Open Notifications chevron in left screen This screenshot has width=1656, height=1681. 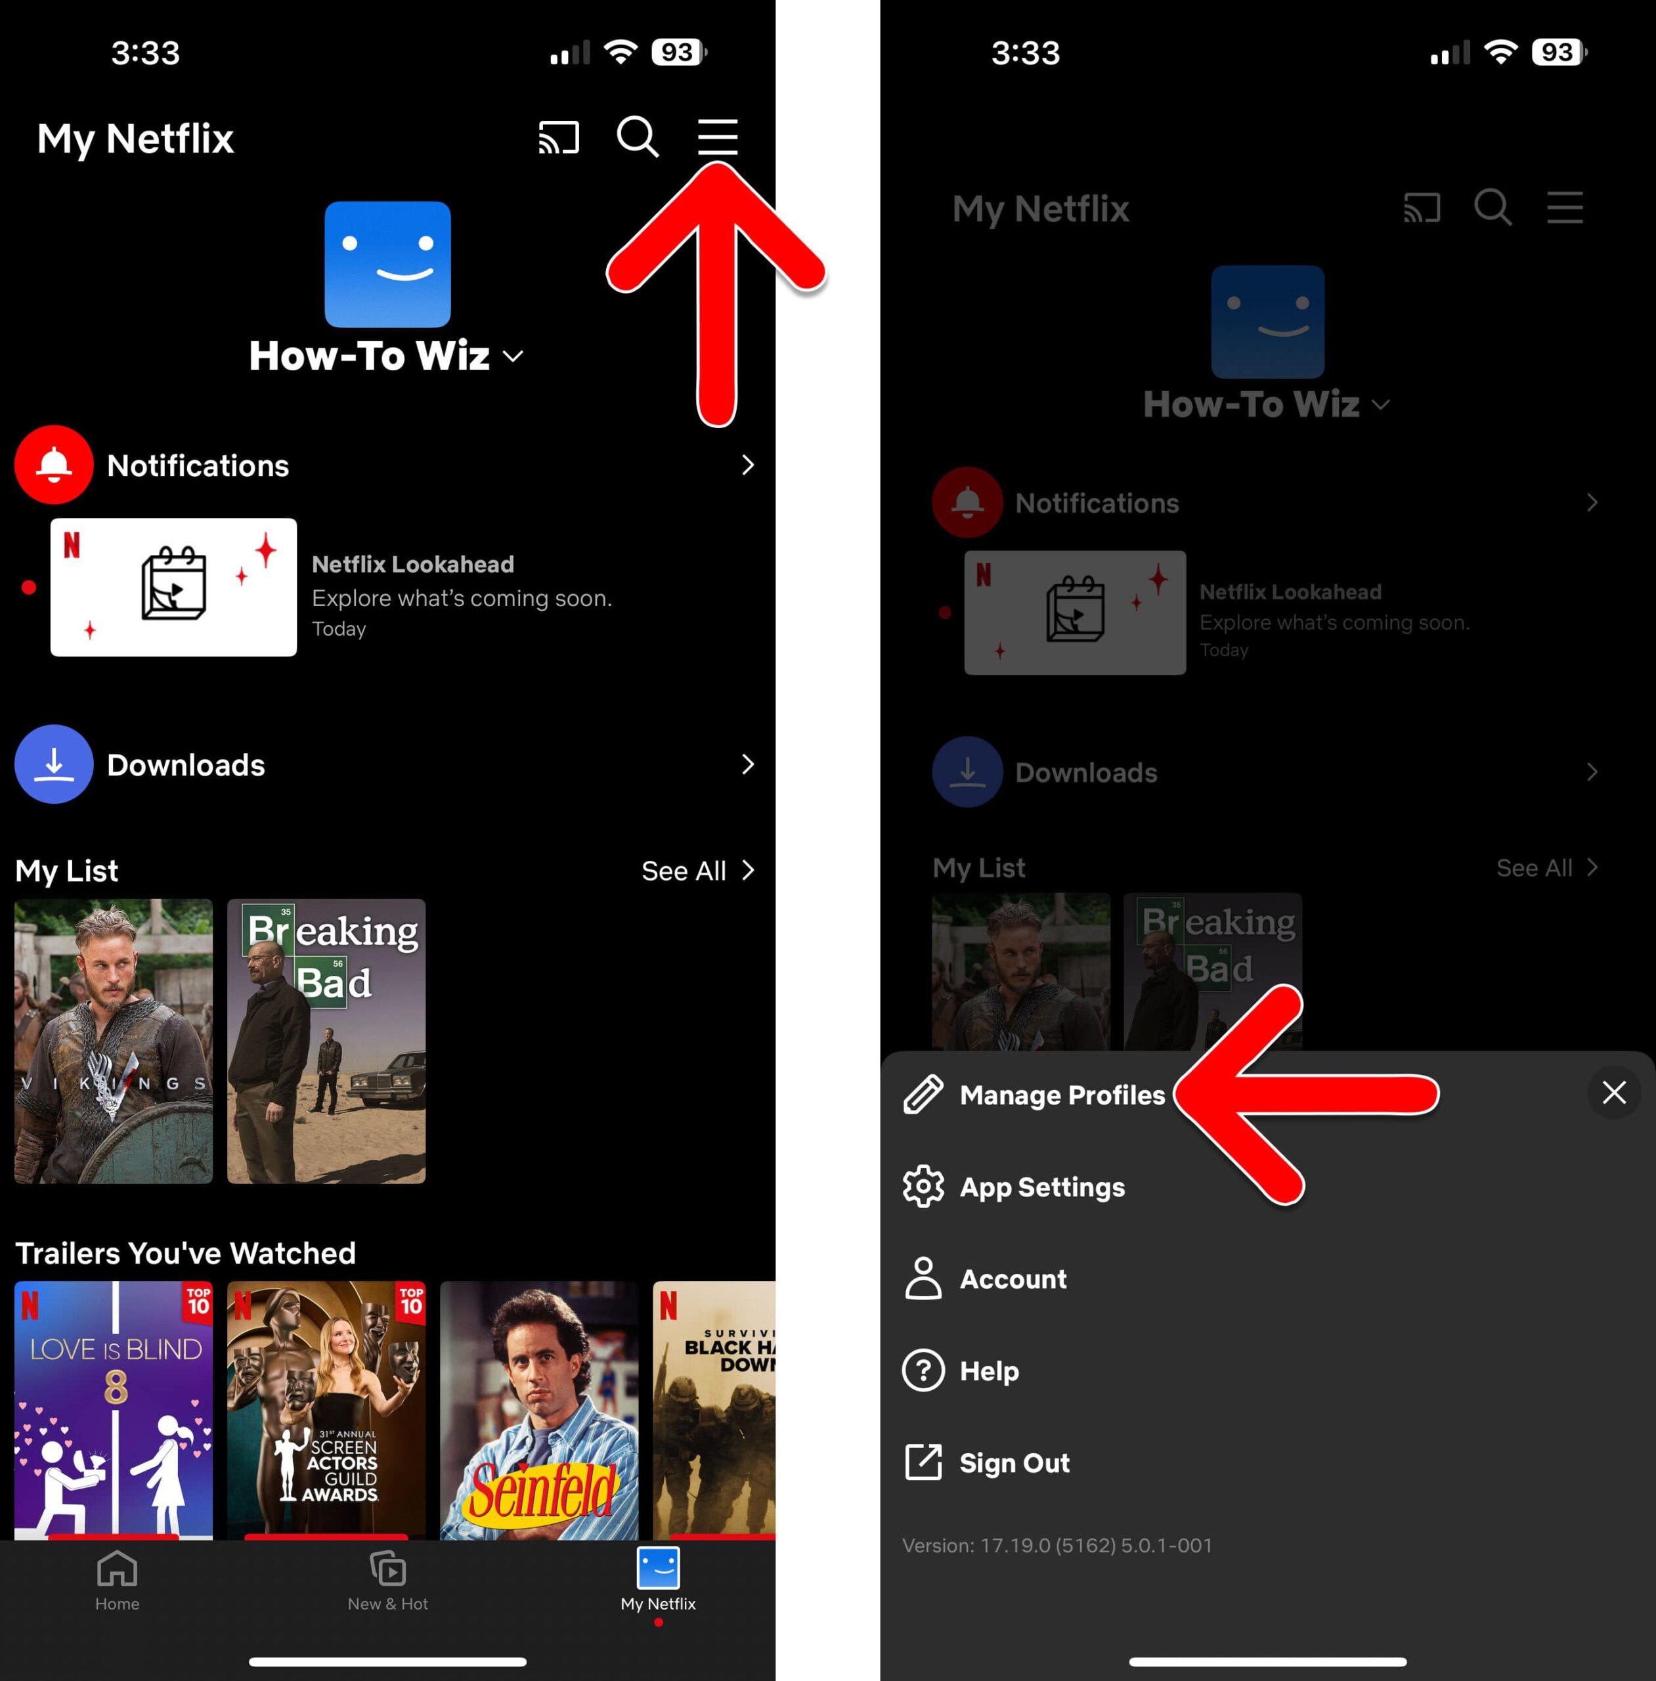[747, 466]
